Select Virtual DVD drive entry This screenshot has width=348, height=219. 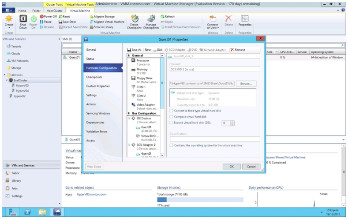(x=147, y=137)
